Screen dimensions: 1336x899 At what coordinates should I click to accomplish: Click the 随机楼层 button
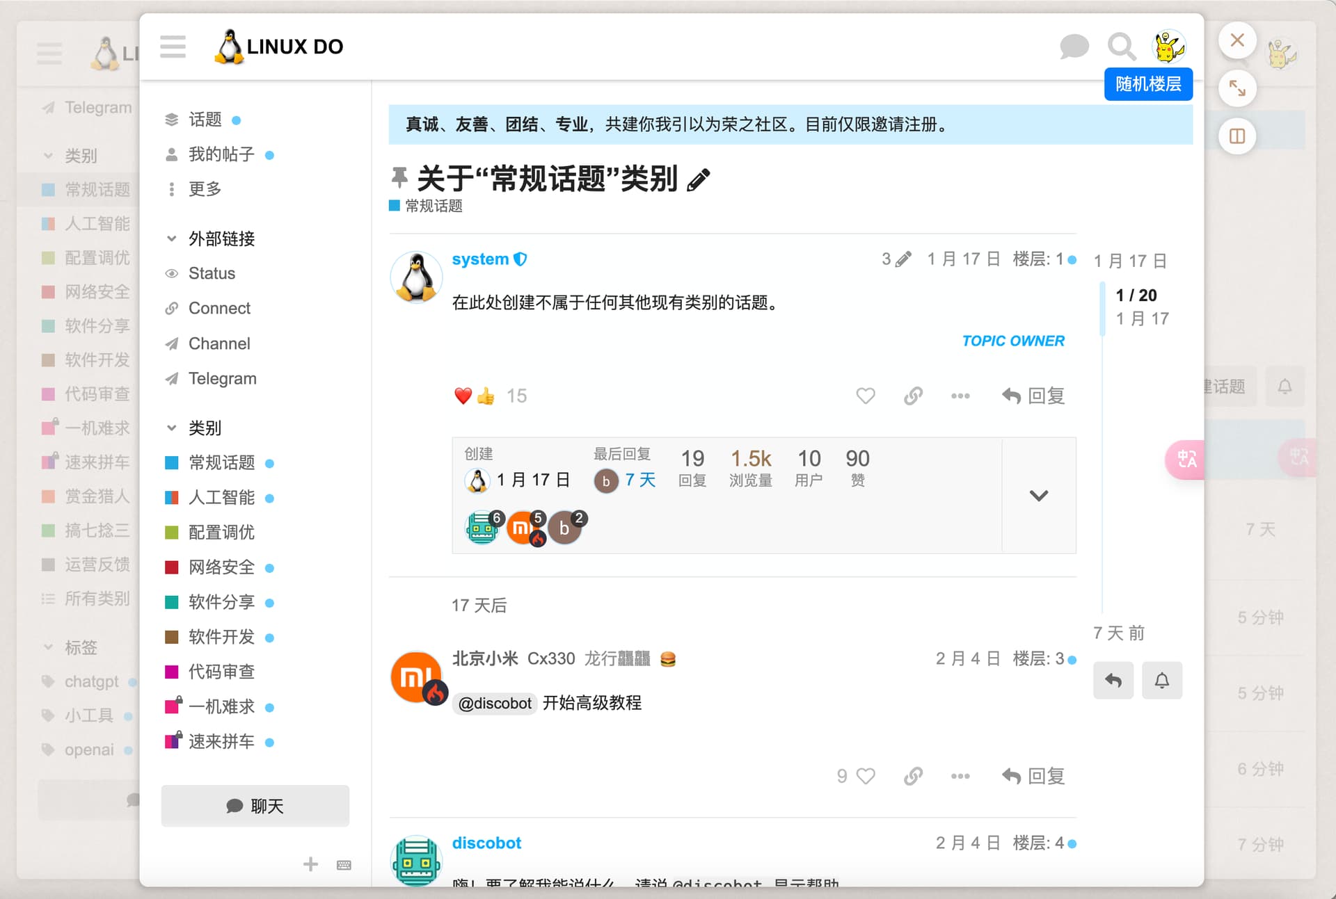1148,84
